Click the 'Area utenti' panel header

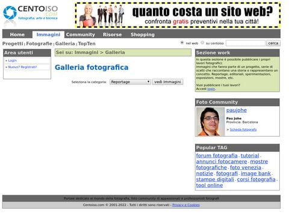coord(27,52)
